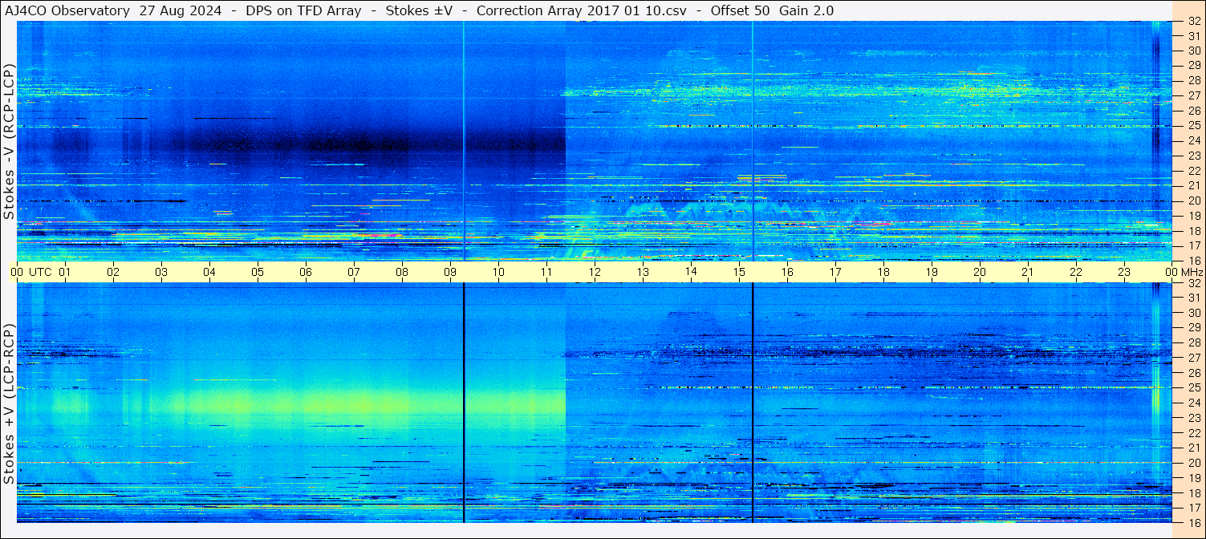Viewport: 1206px width, 539px height.
Task: Click 21 MHz tick in Stokes +V panel
Action: [1193, 448]
